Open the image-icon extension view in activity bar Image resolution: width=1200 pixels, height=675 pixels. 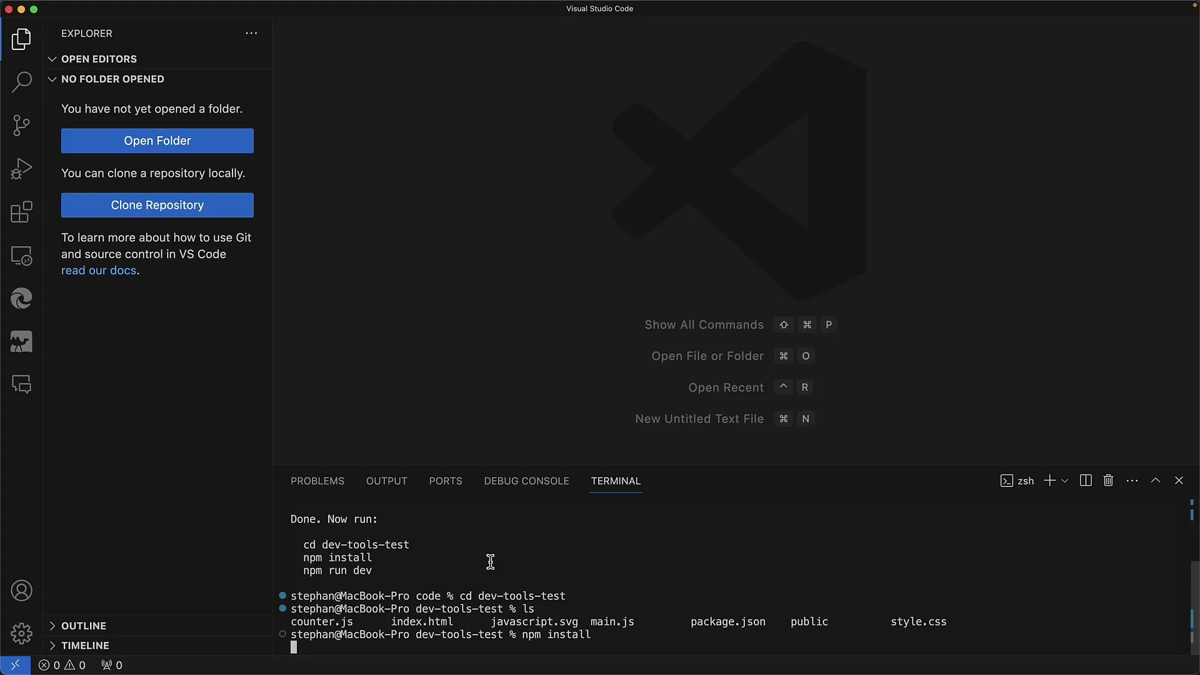pos(21,342)
